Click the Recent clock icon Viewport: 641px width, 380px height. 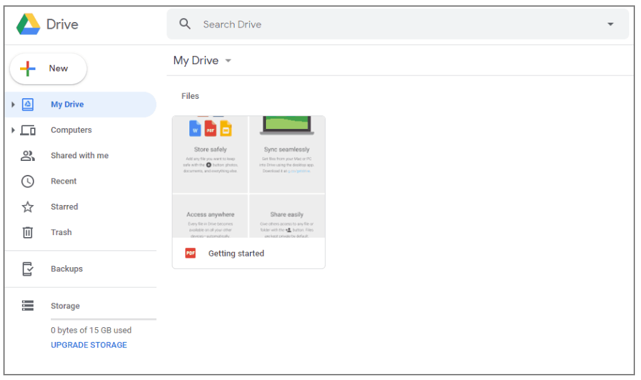(28, 182)
